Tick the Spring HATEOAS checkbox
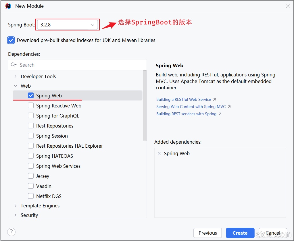This screenshot has width=294, height=241. point(31,156)
